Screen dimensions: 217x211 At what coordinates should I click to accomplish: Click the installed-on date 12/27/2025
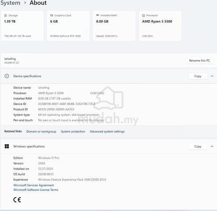coord(45,169)
